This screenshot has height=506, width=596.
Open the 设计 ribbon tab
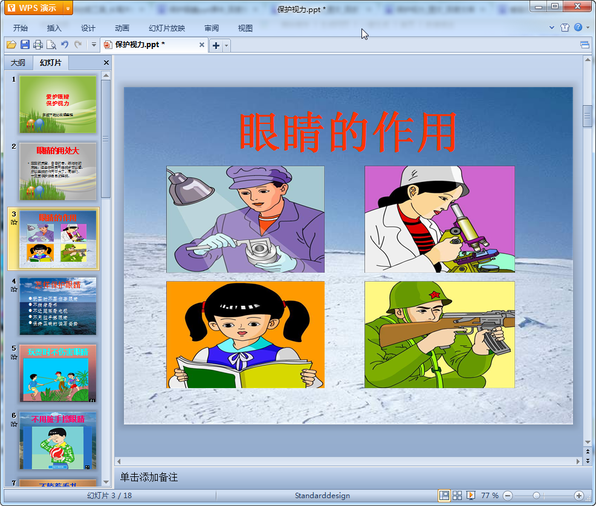tap(88, 28)
